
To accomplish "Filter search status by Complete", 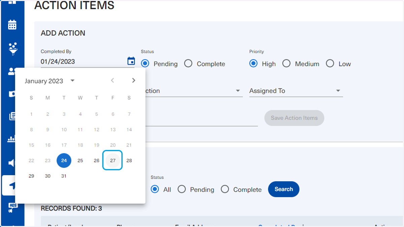I will click(x=225, y=189).
